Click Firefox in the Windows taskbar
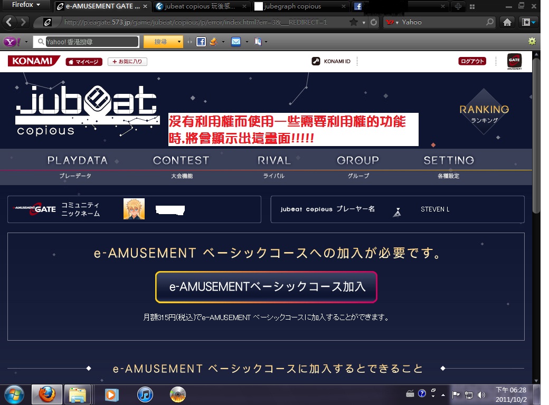549x405 pixels. coord(47,395)
